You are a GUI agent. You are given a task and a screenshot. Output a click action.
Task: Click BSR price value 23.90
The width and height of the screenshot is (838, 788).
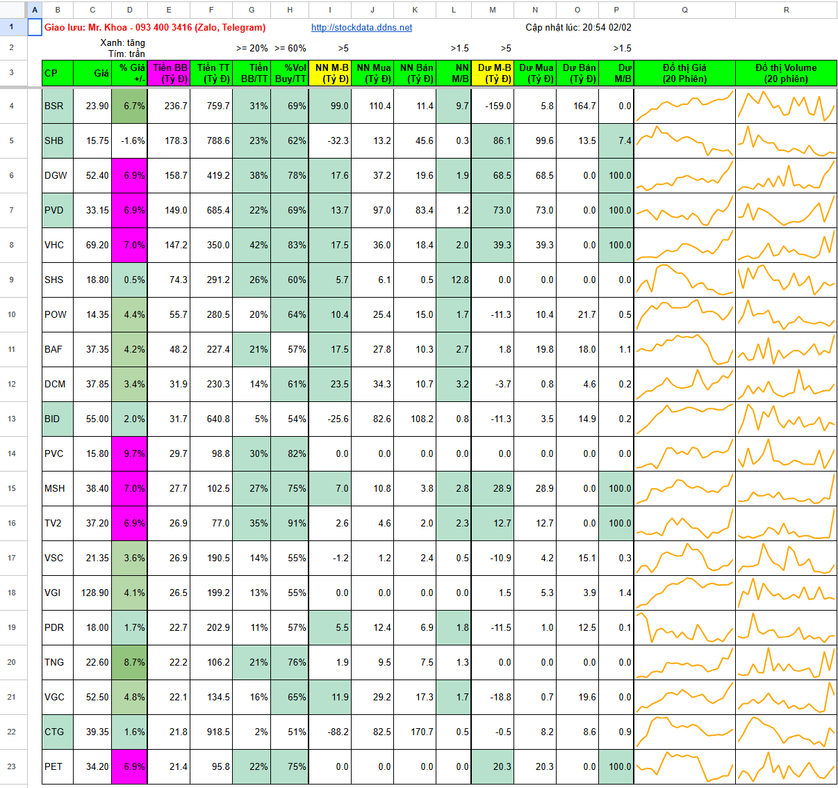pos(92,106)
